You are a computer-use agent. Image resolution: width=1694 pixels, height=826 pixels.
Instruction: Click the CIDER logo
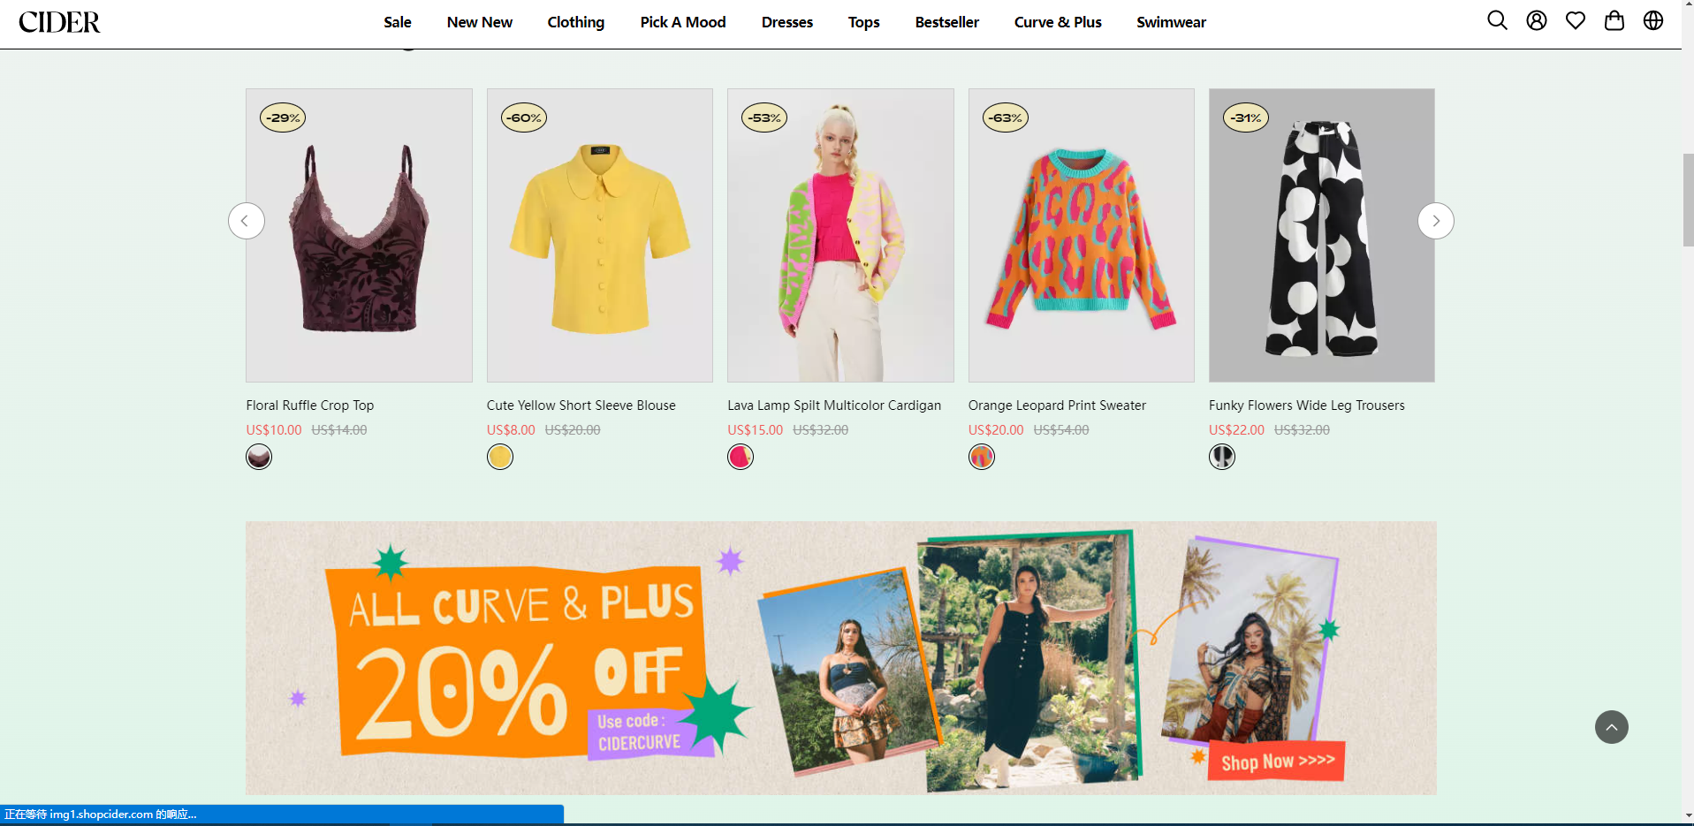click(x=59, y=22)
